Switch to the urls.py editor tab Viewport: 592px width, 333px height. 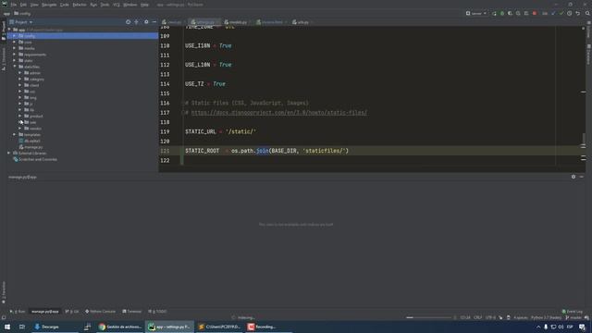302,22
